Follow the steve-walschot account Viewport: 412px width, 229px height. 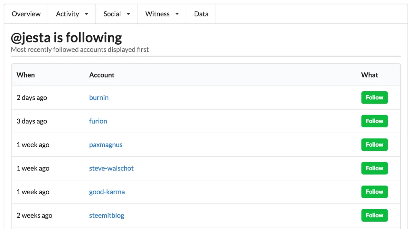[x=374, y=168]
